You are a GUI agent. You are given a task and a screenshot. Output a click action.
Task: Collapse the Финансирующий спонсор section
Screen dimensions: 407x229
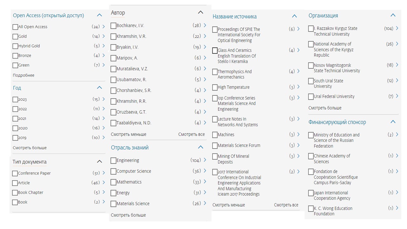(393, 122)
